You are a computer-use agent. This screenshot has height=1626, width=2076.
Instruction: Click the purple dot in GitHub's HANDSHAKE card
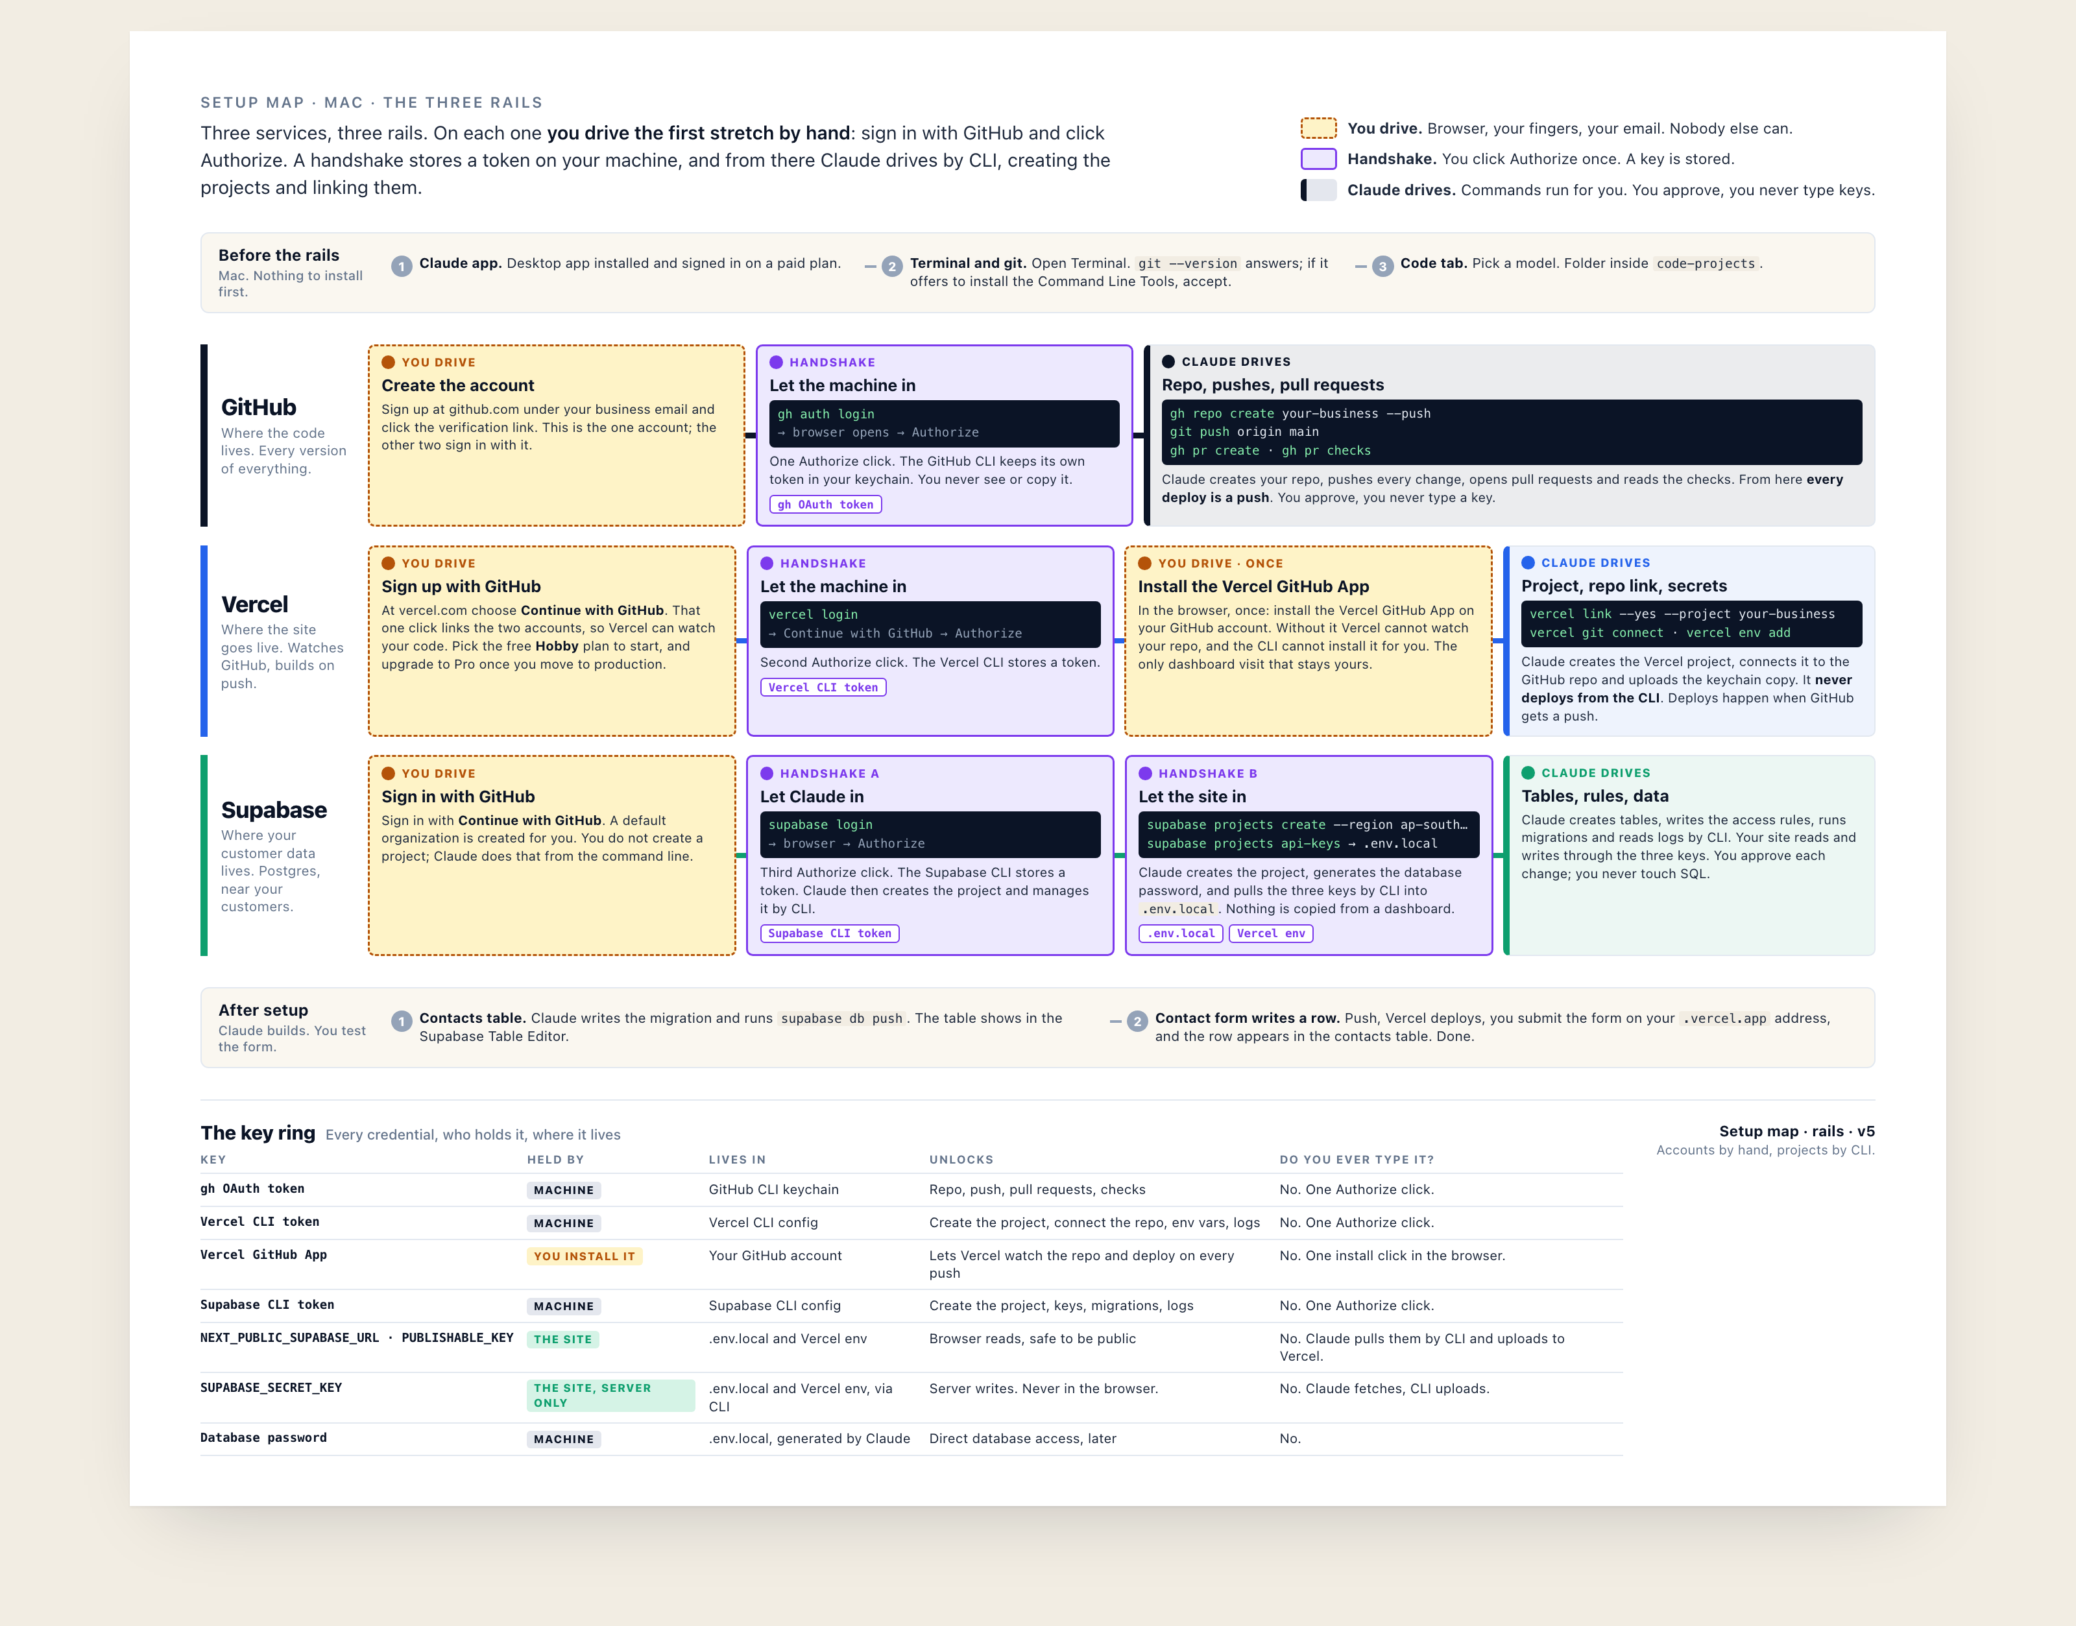[776, 363]
